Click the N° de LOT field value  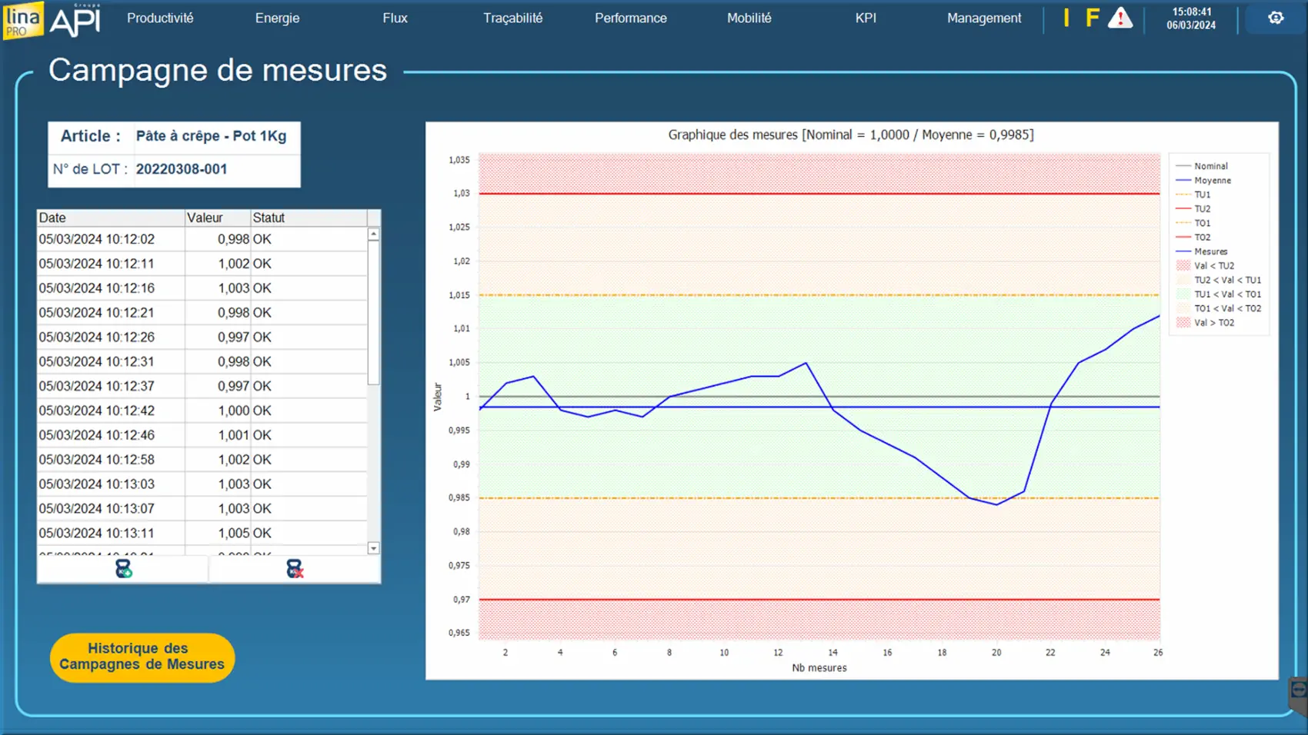(182, 169)
